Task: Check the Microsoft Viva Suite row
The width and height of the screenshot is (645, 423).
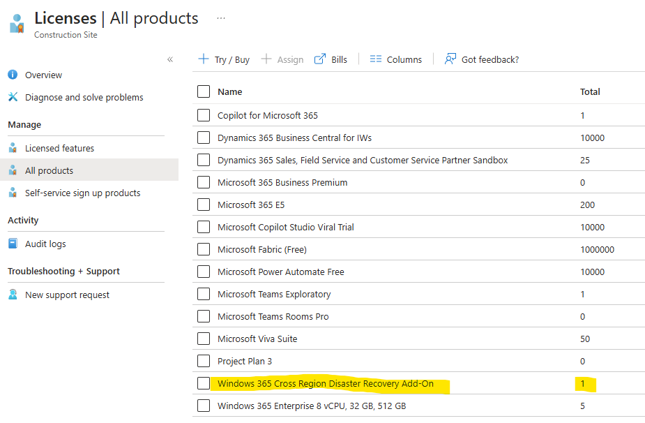Action: tap(204, 339)
